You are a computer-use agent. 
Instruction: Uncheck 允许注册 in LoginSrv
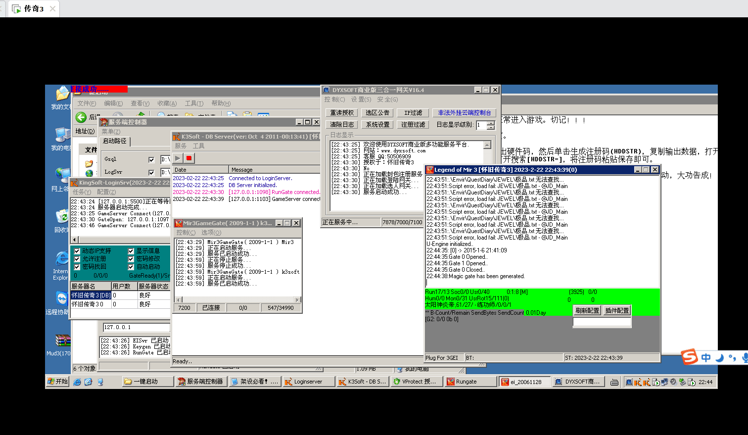pos(77,259)
